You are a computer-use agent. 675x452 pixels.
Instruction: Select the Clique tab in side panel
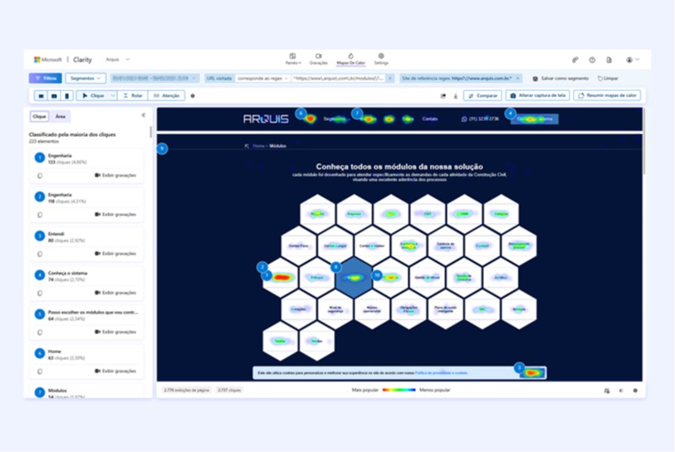coord(39,116)
